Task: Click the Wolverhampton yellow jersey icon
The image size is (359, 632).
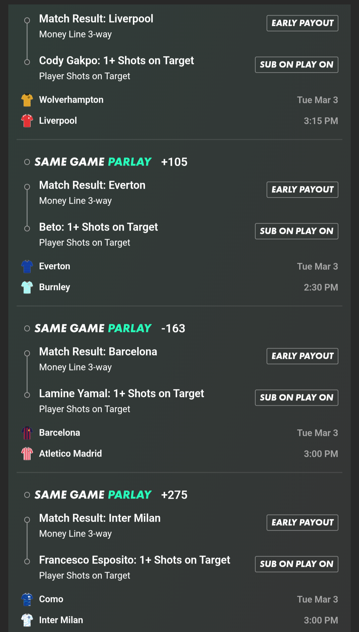Action: click(27, 100)
